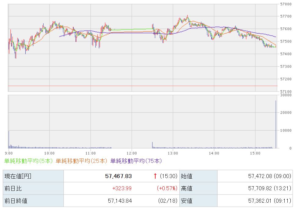This screenshot has height=210, width=295.
Task: Click the red up arrow beside current price
Action: [x=155, y=176]
